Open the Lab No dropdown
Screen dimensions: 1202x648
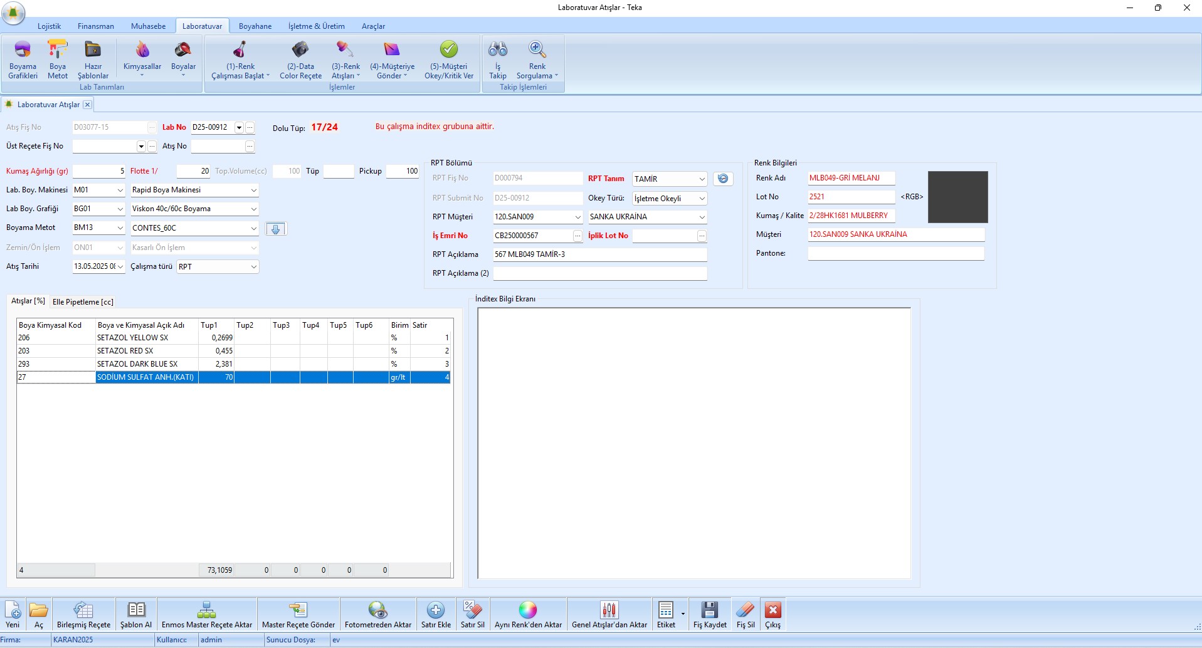239,127
